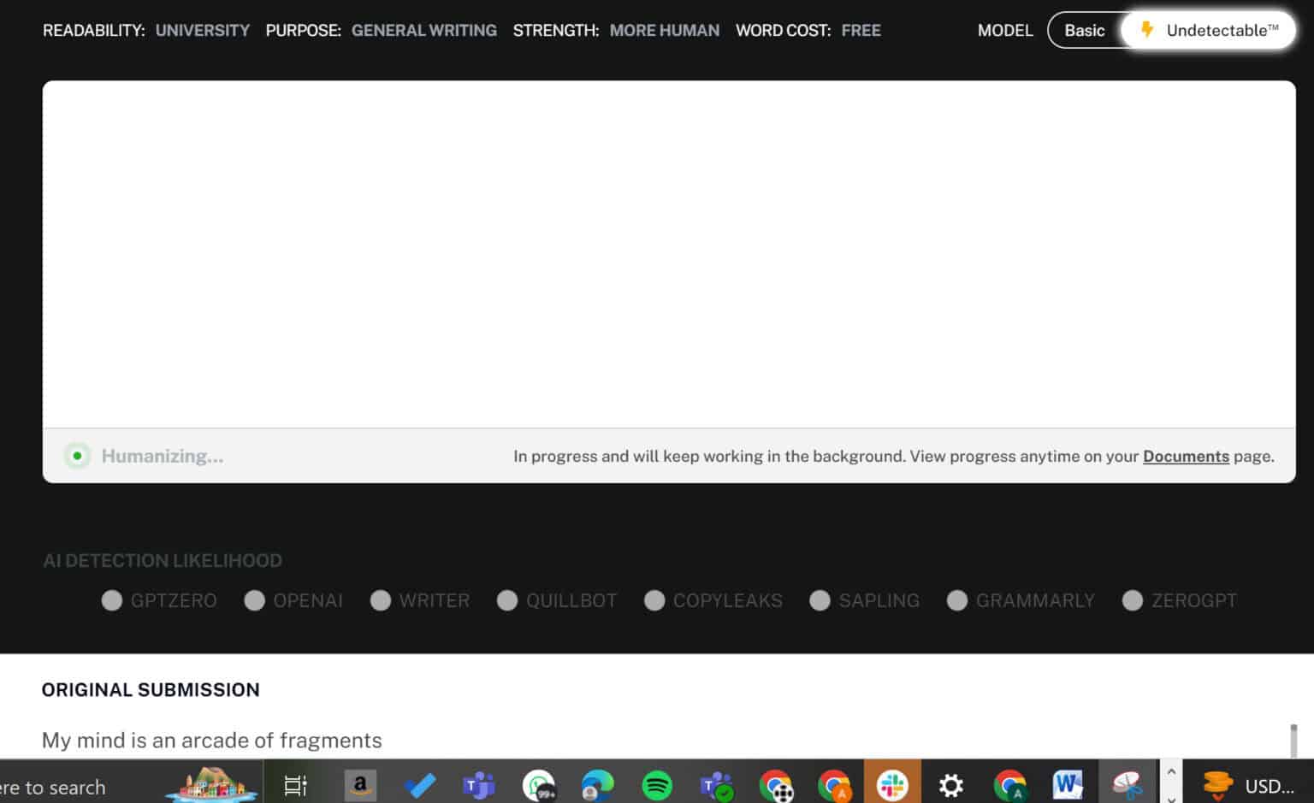The height and width of the screenshot is (803, 1314).
Task: Open WhatsApp with 99+ badge
Action: 539,785
